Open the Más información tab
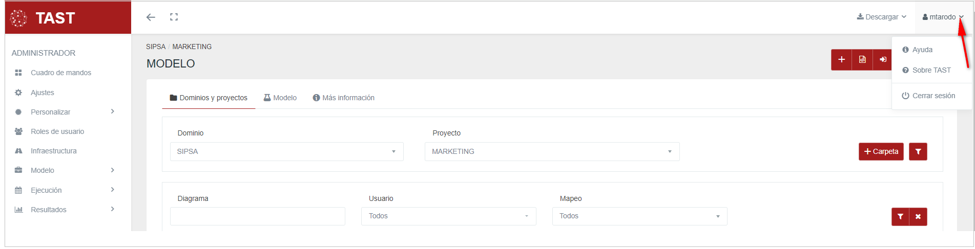The width and height of the screenshot is (975, 249). (x=343, y=98)
